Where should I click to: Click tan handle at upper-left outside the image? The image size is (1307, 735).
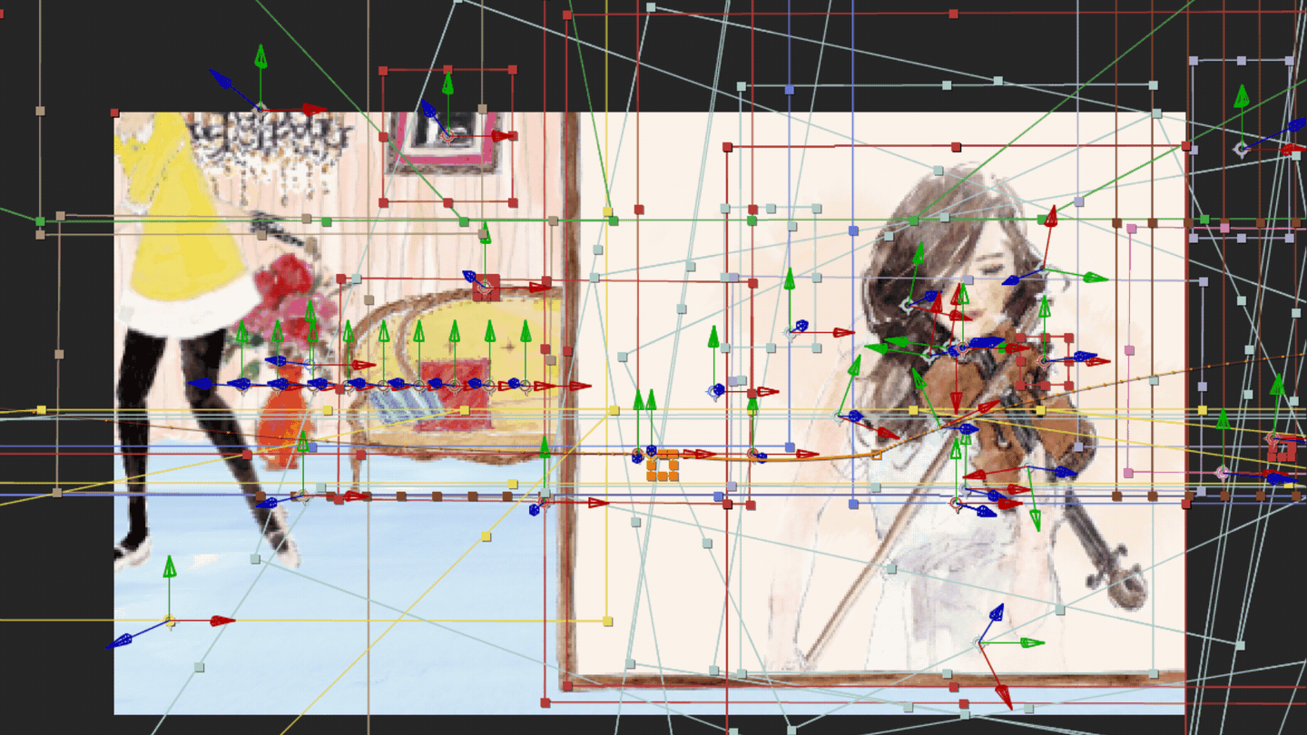39,111
